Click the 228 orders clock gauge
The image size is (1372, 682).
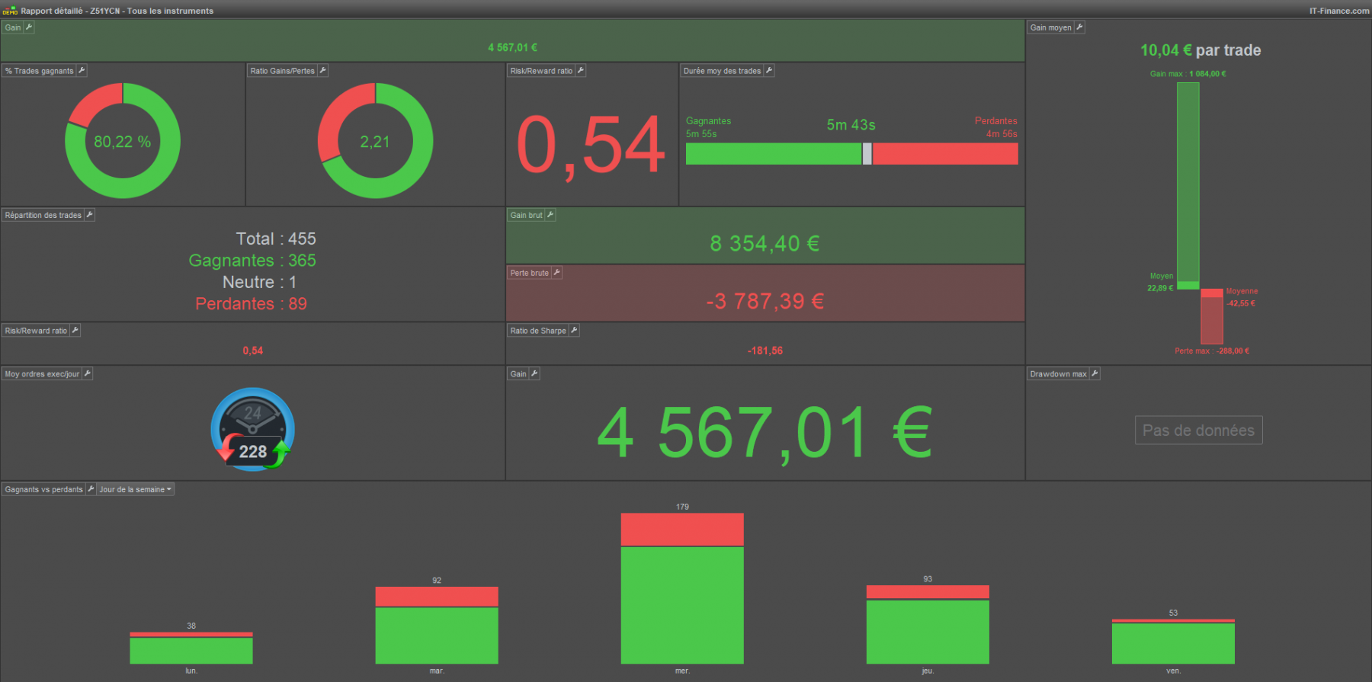point(252,430)
